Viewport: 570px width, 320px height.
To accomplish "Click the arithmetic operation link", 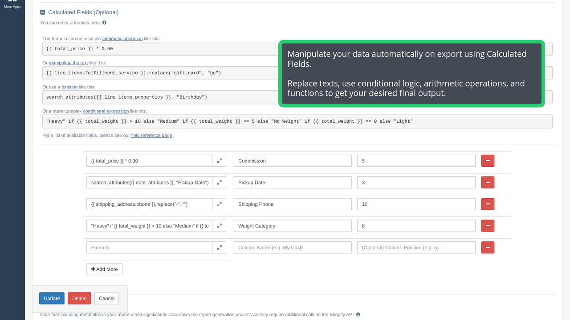I will coord(122,39).
